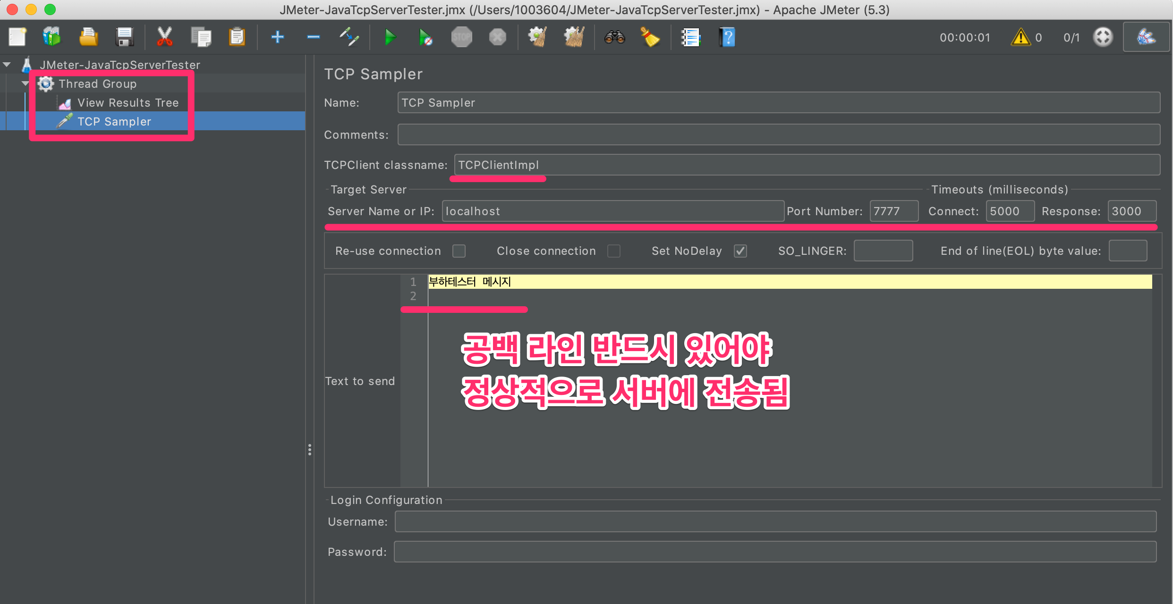Viewport: 1173px width, 604px height.
Task: Enable the Close connection checkbox
Action: [x=613, y=251]
